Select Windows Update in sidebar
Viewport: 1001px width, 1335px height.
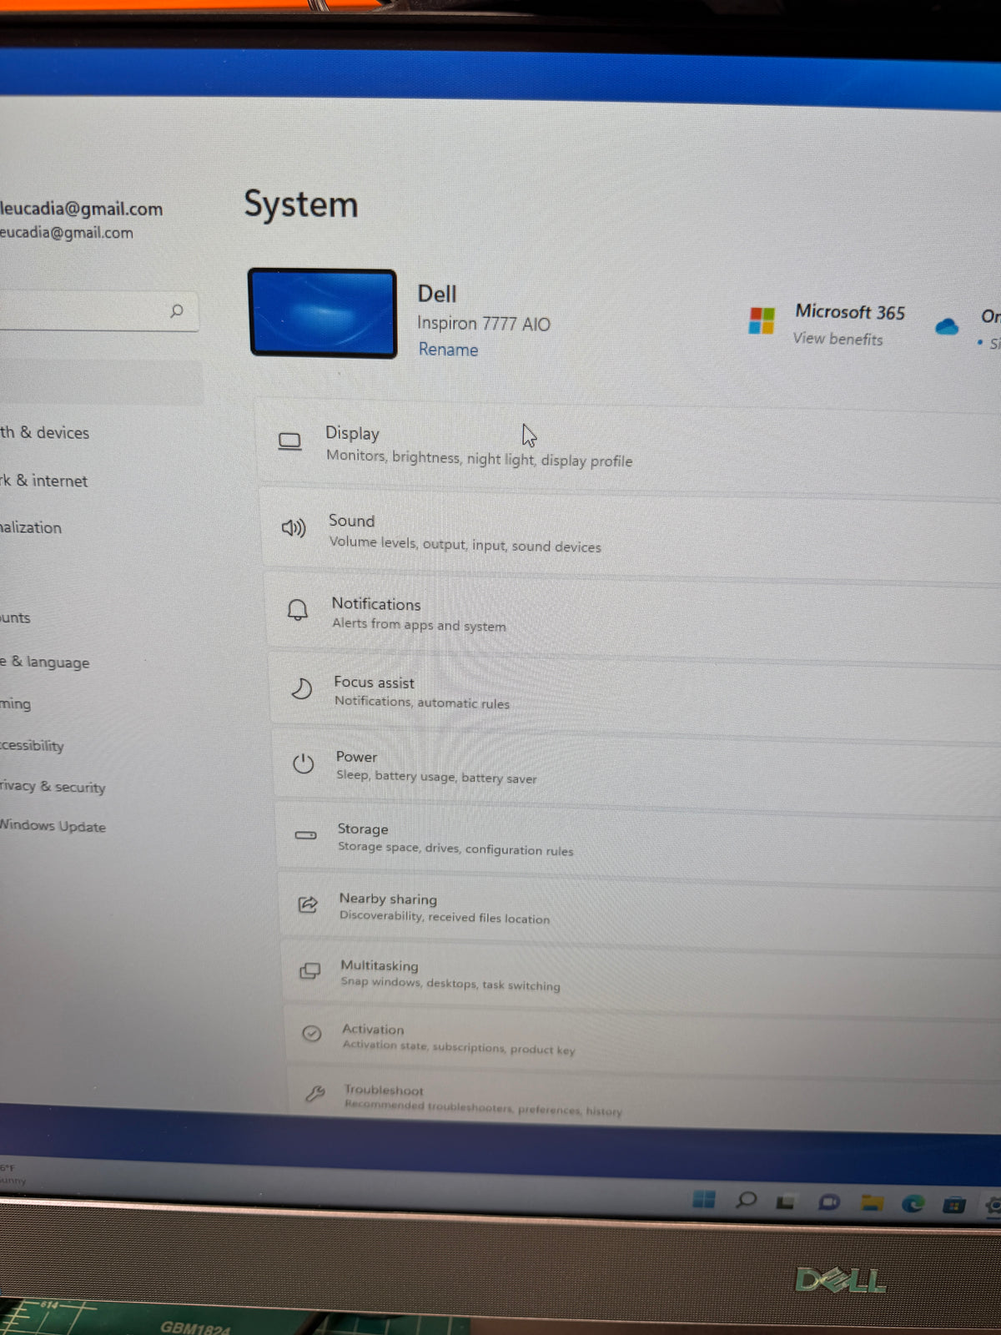(x=53, y=826)
